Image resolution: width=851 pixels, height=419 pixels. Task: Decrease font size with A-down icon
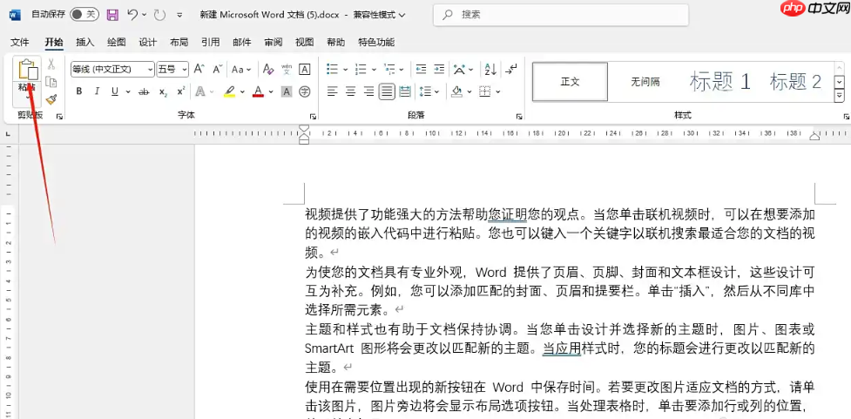click(218, 69)
